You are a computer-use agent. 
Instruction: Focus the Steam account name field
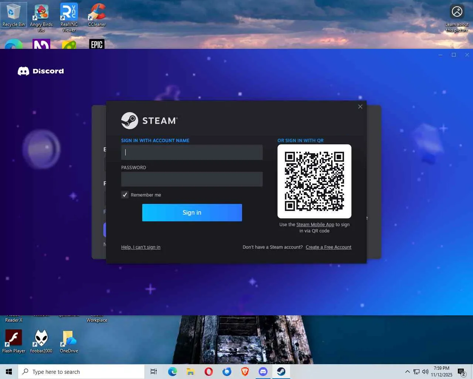coord(192,152)
